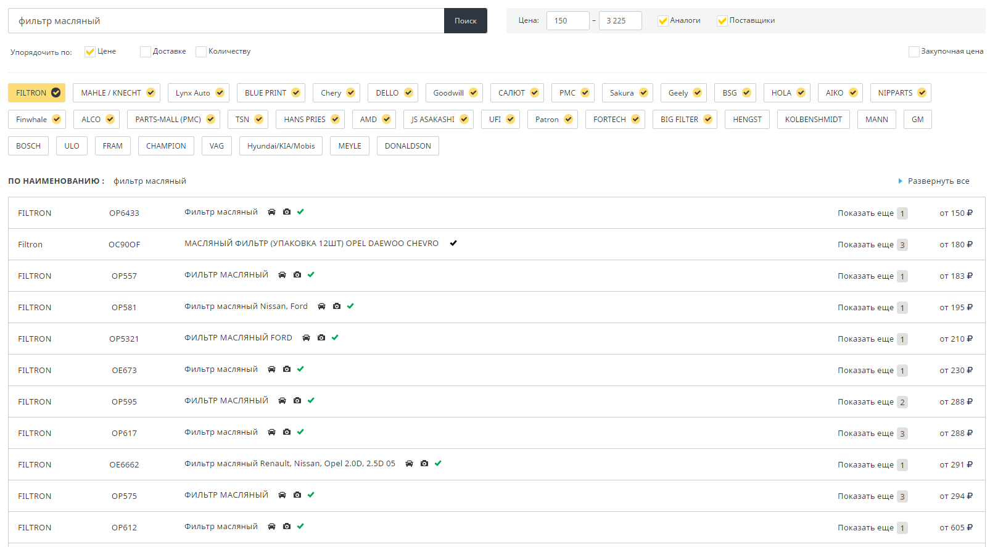Image resolution: width=990 pixels, height=547 pixels.
Task: Select the DONALDSON brand filter
Action: pyautogui.click(x=408, y=146)
